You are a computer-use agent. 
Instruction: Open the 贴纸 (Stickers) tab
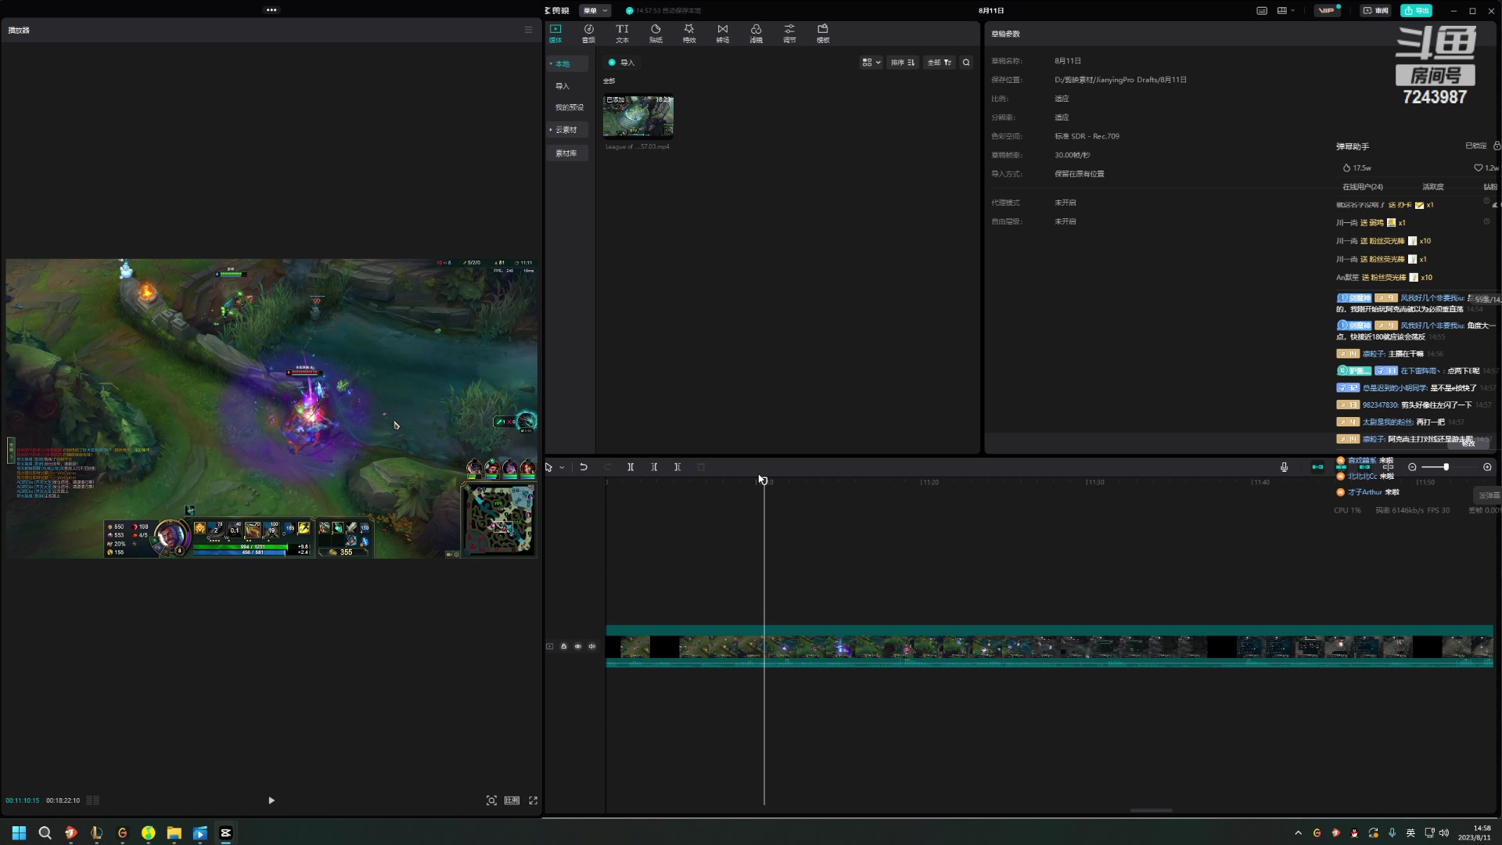click(x=656, y=34)
